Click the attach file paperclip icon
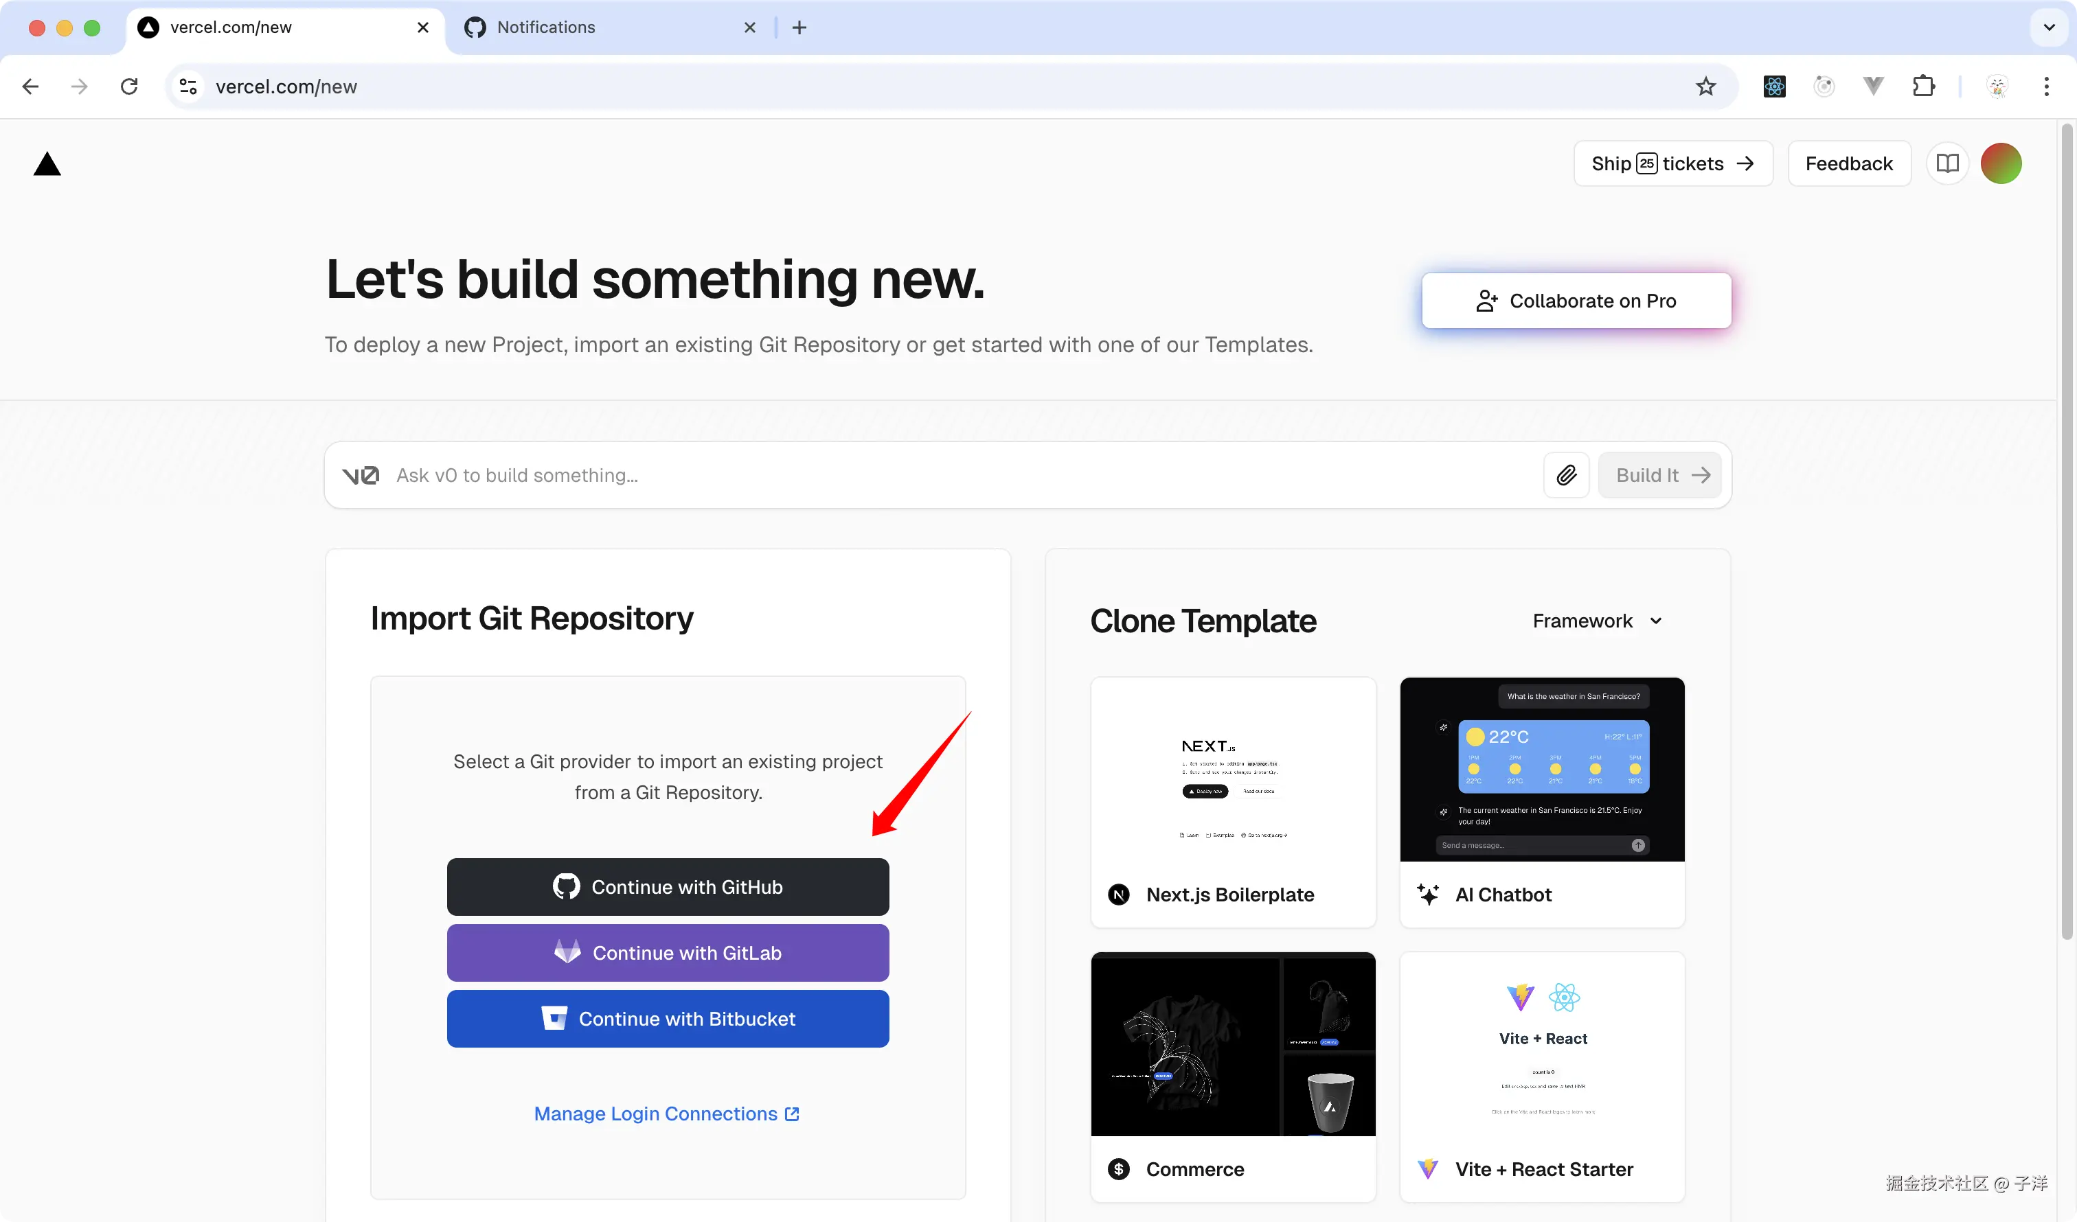Viewport: 2077px width, 1222px height. (1566, 474)
